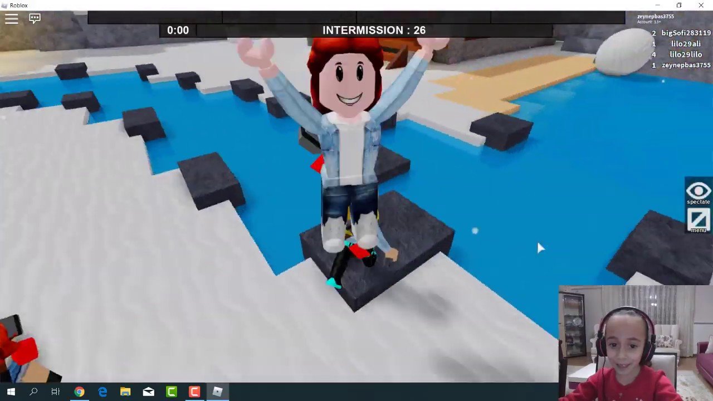Open the Roblox chat window icon

coord(35,19)
